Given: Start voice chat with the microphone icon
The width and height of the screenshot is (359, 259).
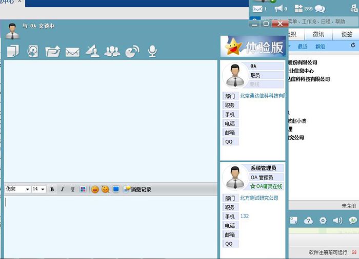Looking at the screenshot, I should pos(152,51).
